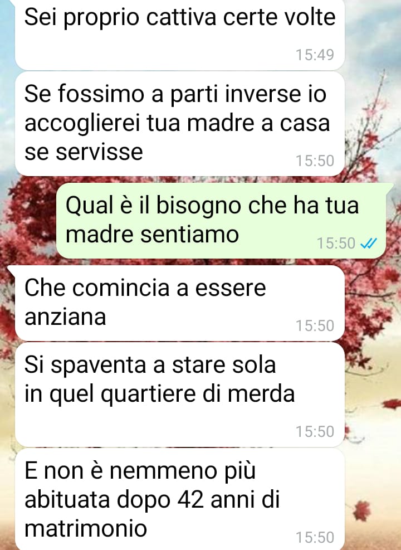Select the message 'Sei proprio cattiva certe volte'
This screenshot has height=550, width=401.
coord(180,34)
